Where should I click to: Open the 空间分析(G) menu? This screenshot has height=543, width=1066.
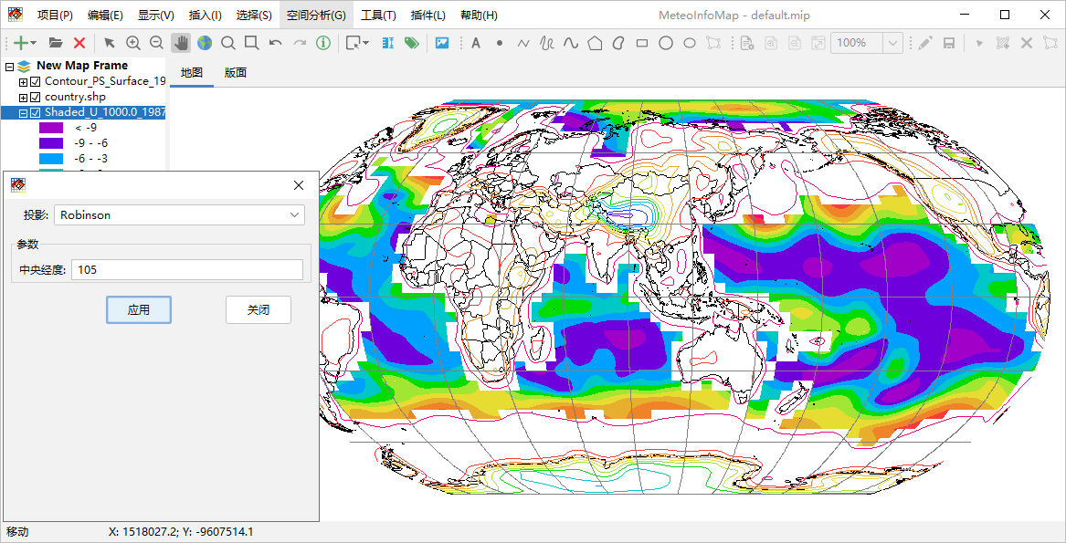pos(315,16)
